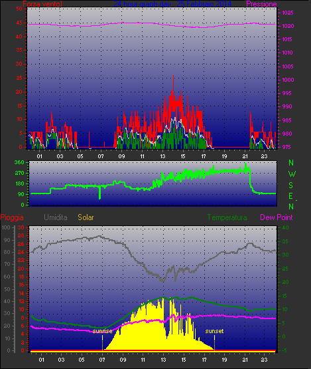Select the 1010 pressure axis value

[288, 53]
